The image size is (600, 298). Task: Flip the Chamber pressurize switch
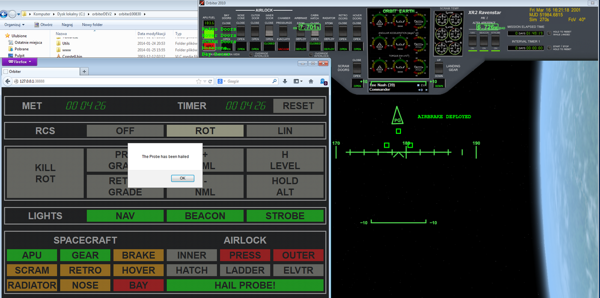(283, 31)
